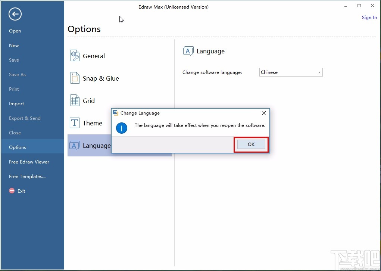
Task: Open Free Templates... entry
Action: pyautogui.click(x=27, y=177)
